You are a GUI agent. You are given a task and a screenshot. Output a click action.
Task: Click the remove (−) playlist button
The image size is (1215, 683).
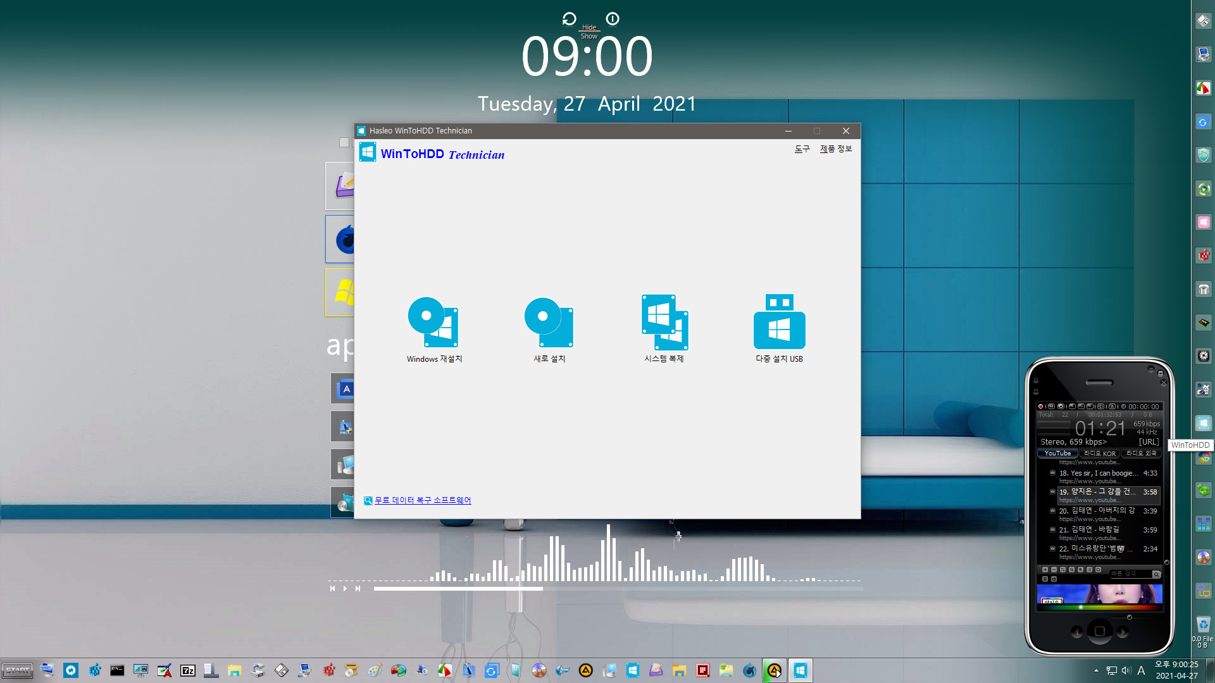pyautogui.click(x=1054, y=570)
